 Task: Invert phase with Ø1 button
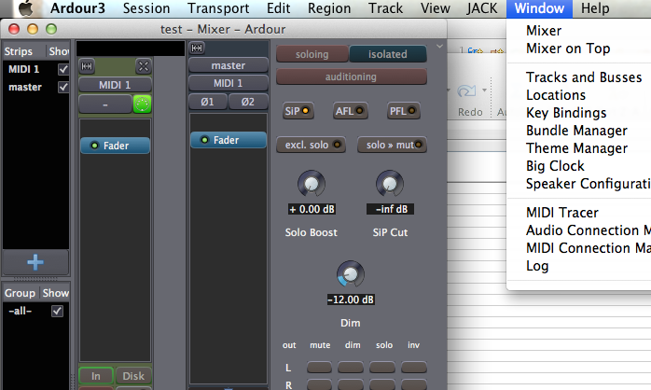[x=207, y=101]
